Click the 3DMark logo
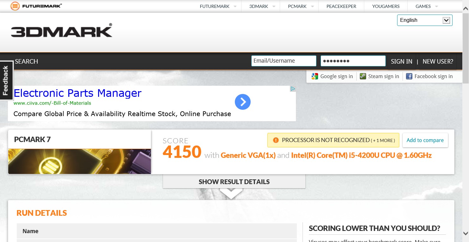469x242 pixels. click(x=61, y=31)
